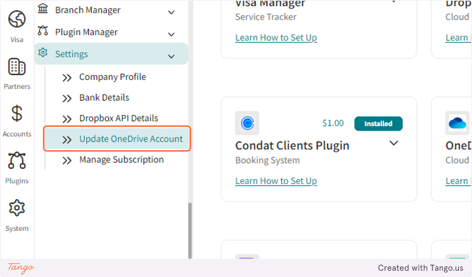Click the Service Tracker subtitle
This screenshot has height=277, width=472.
click(266, 17)
